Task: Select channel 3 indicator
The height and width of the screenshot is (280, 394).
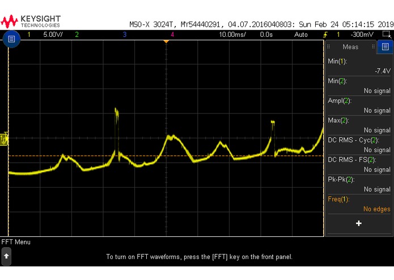Action: (x=124, y=35)
